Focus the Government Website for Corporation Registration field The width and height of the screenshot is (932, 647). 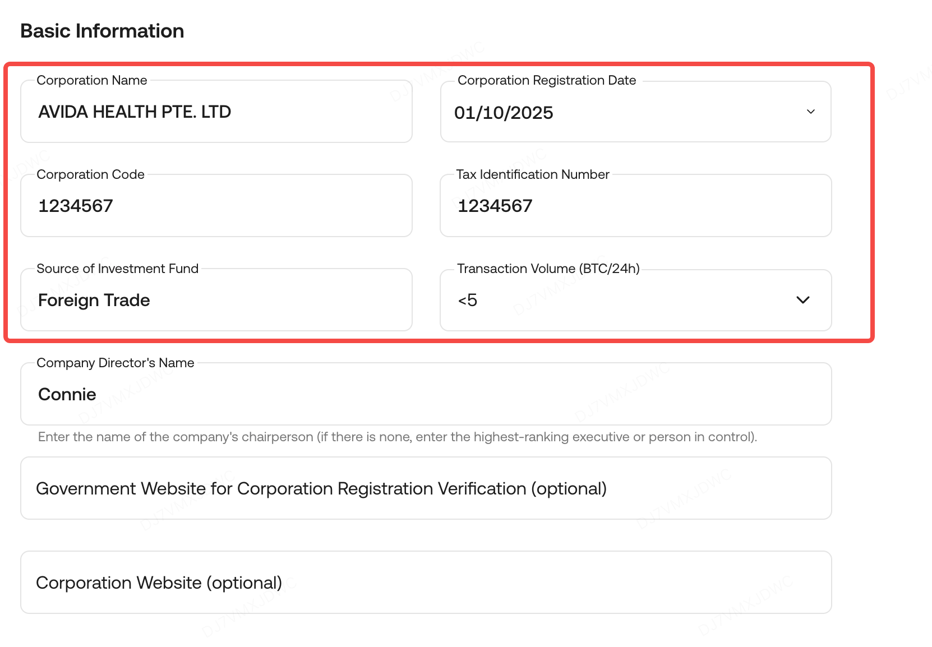[x=425, y=488]
